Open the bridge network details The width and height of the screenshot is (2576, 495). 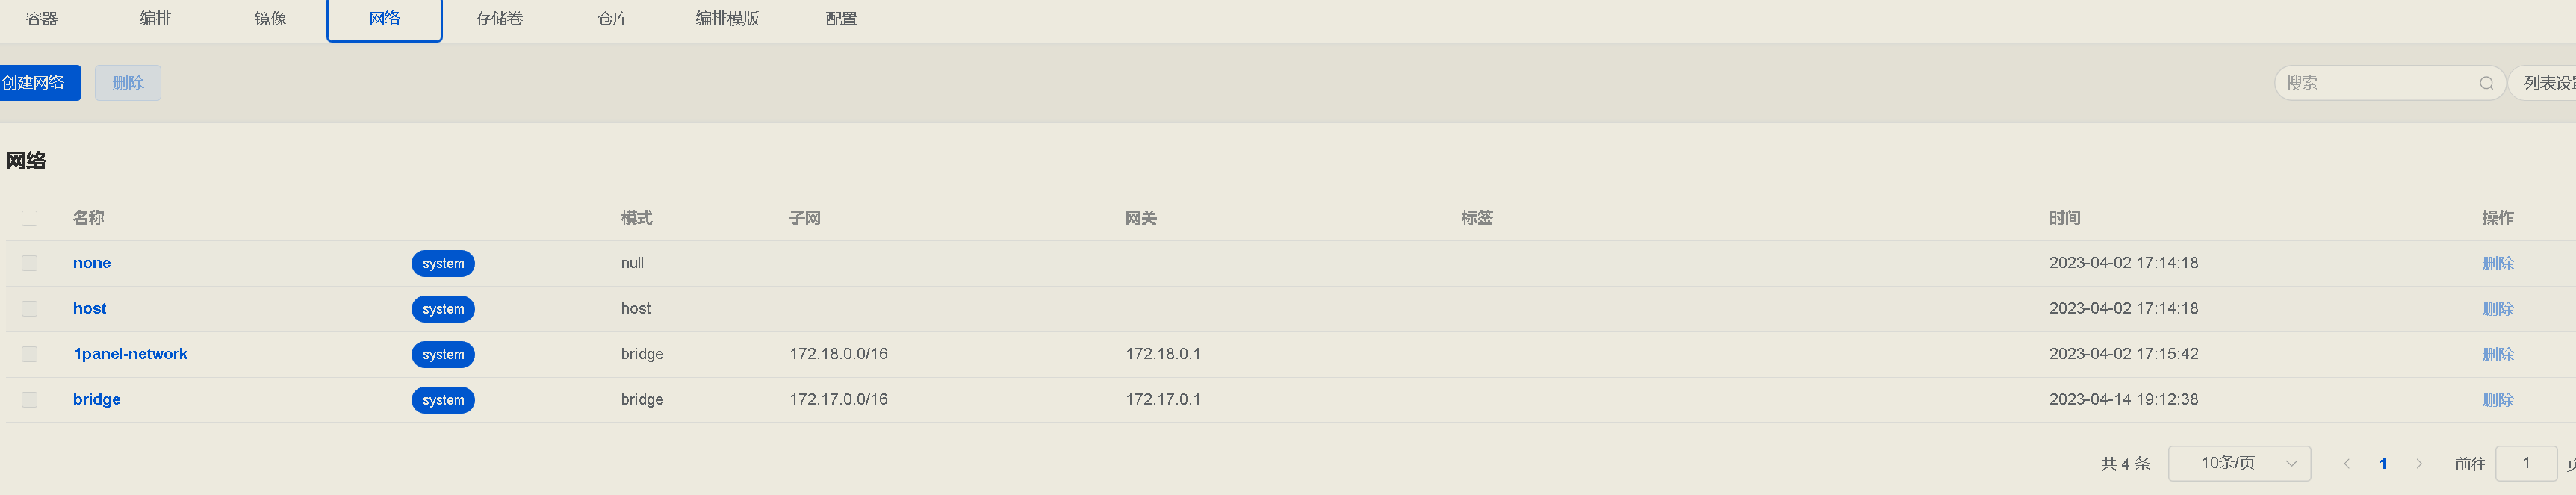[96, 399]
